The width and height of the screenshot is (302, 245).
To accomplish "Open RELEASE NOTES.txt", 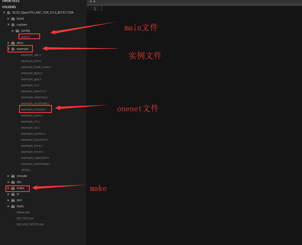I will [x=30, y=224].
